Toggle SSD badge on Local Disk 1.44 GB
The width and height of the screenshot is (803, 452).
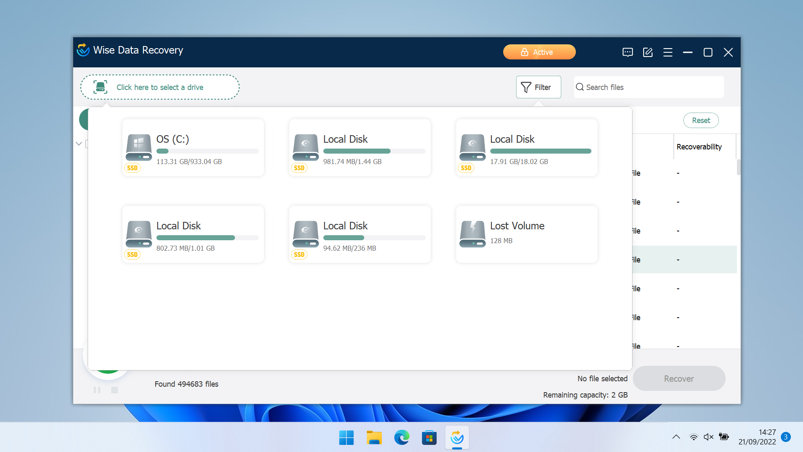(x=299, y=167)
